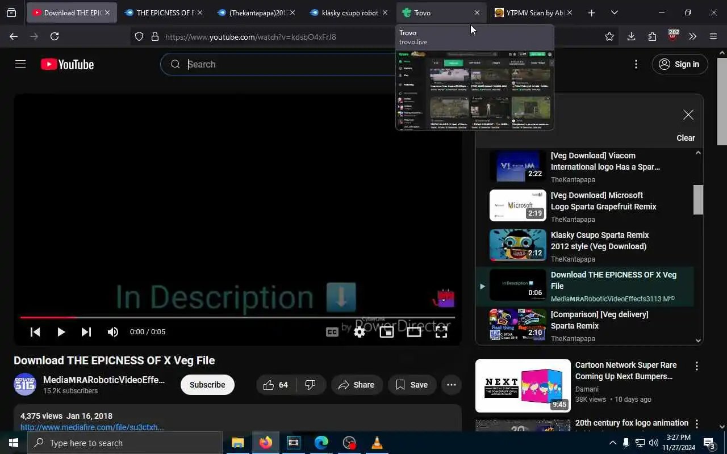Bookmark this page with the star

[x=609, y=36]
